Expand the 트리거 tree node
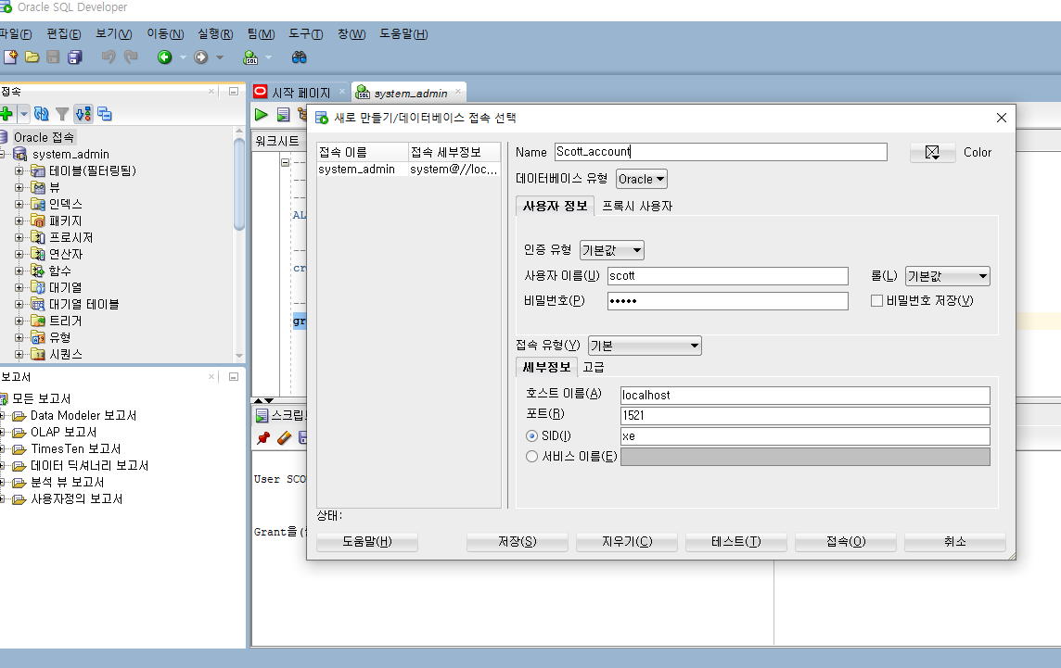Viewport: 1061px width, 668px height. (19, 321)
